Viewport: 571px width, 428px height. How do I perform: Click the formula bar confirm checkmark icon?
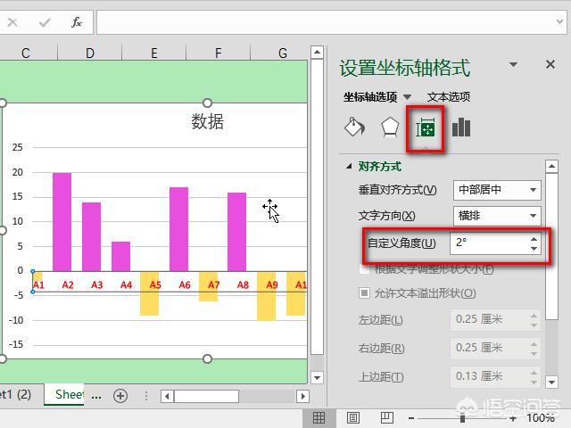click(45, 22)
